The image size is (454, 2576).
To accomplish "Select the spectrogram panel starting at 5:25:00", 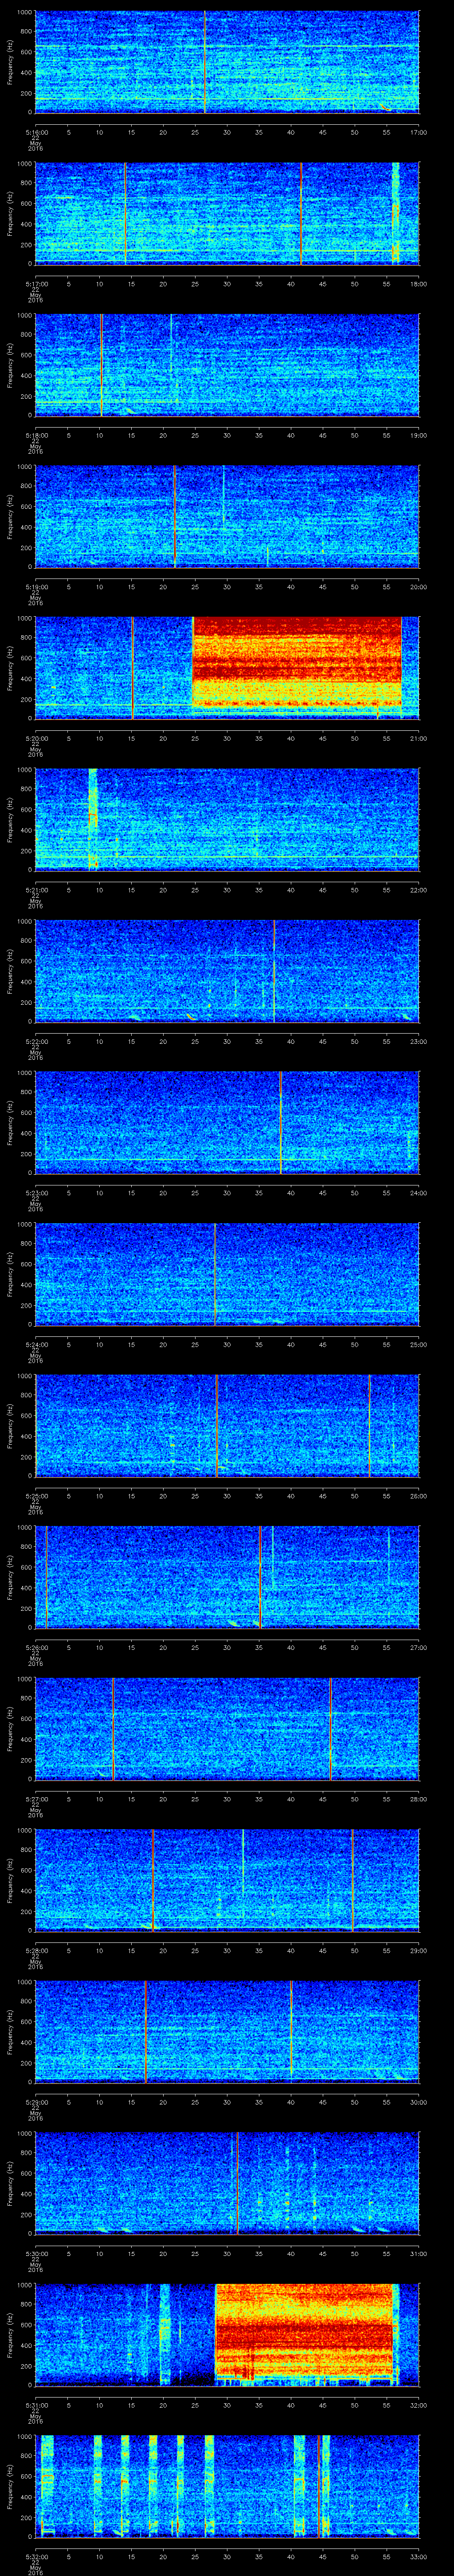I will 227,1425.
